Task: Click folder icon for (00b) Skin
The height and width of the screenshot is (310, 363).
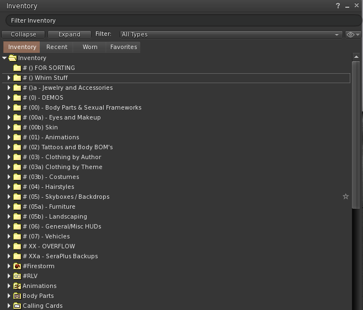Action: (x=17, y=128)
